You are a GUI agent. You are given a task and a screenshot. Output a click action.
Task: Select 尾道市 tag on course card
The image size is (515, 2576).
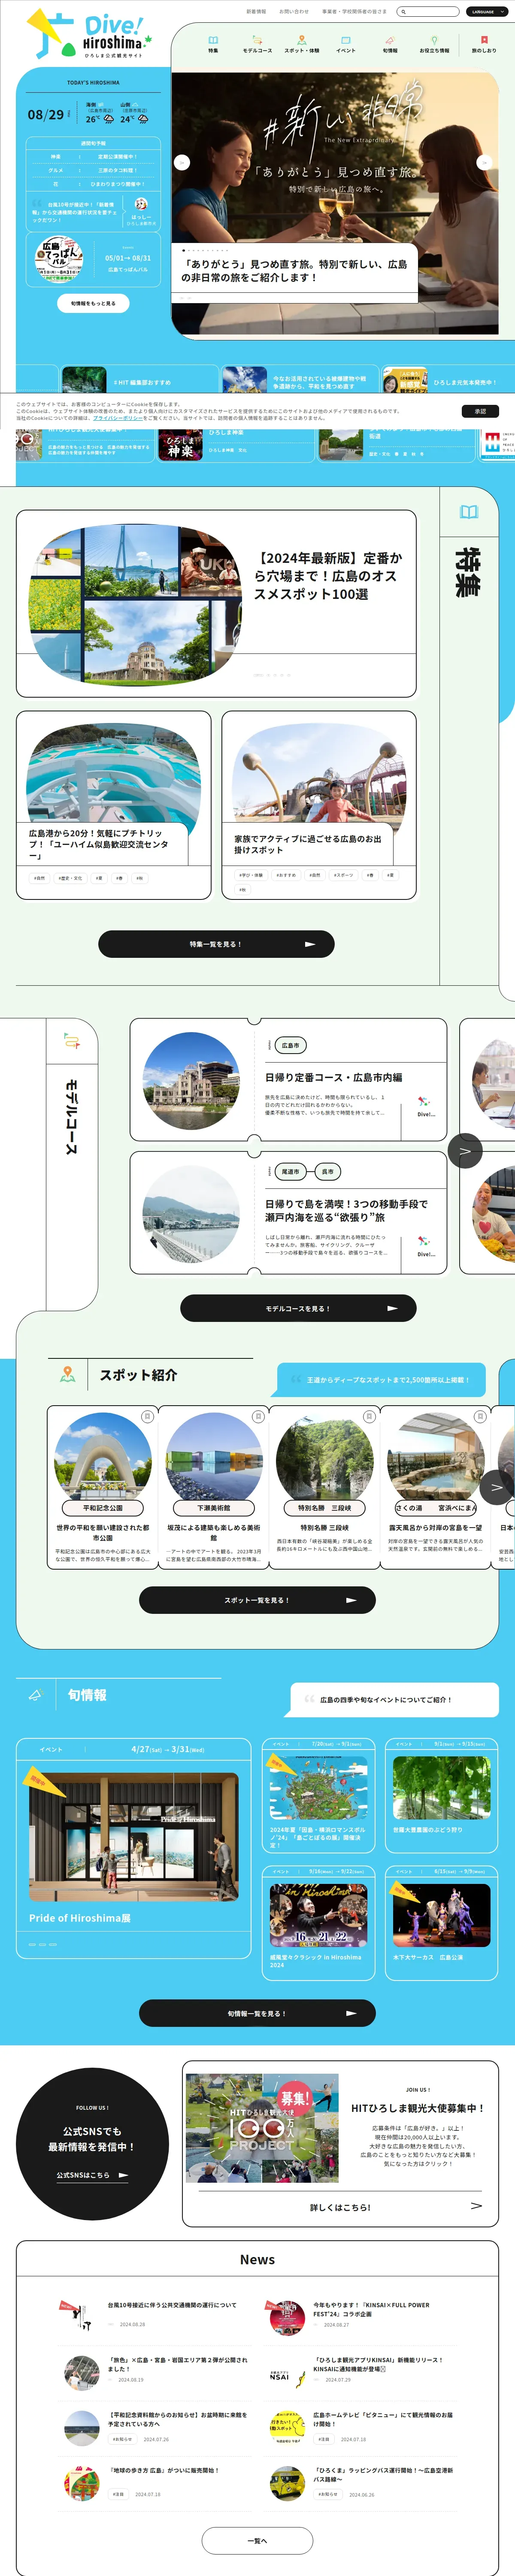[x=290, y=1171]
